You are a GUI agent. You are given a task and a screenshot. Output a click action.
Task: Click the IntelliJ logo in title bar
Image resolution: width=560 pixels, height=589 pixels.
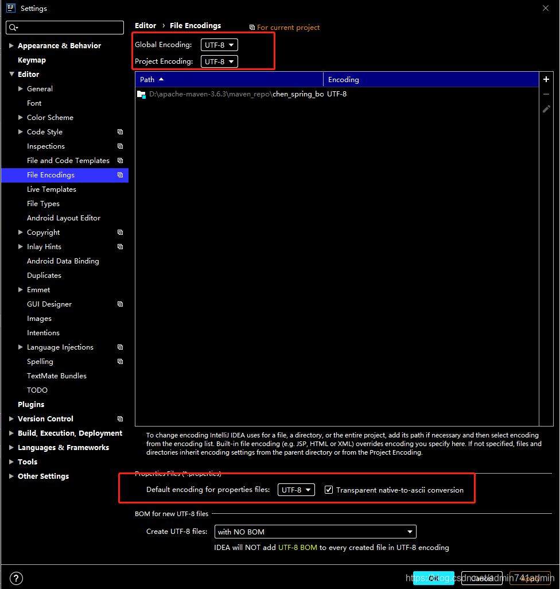click(x=11, y=8)
